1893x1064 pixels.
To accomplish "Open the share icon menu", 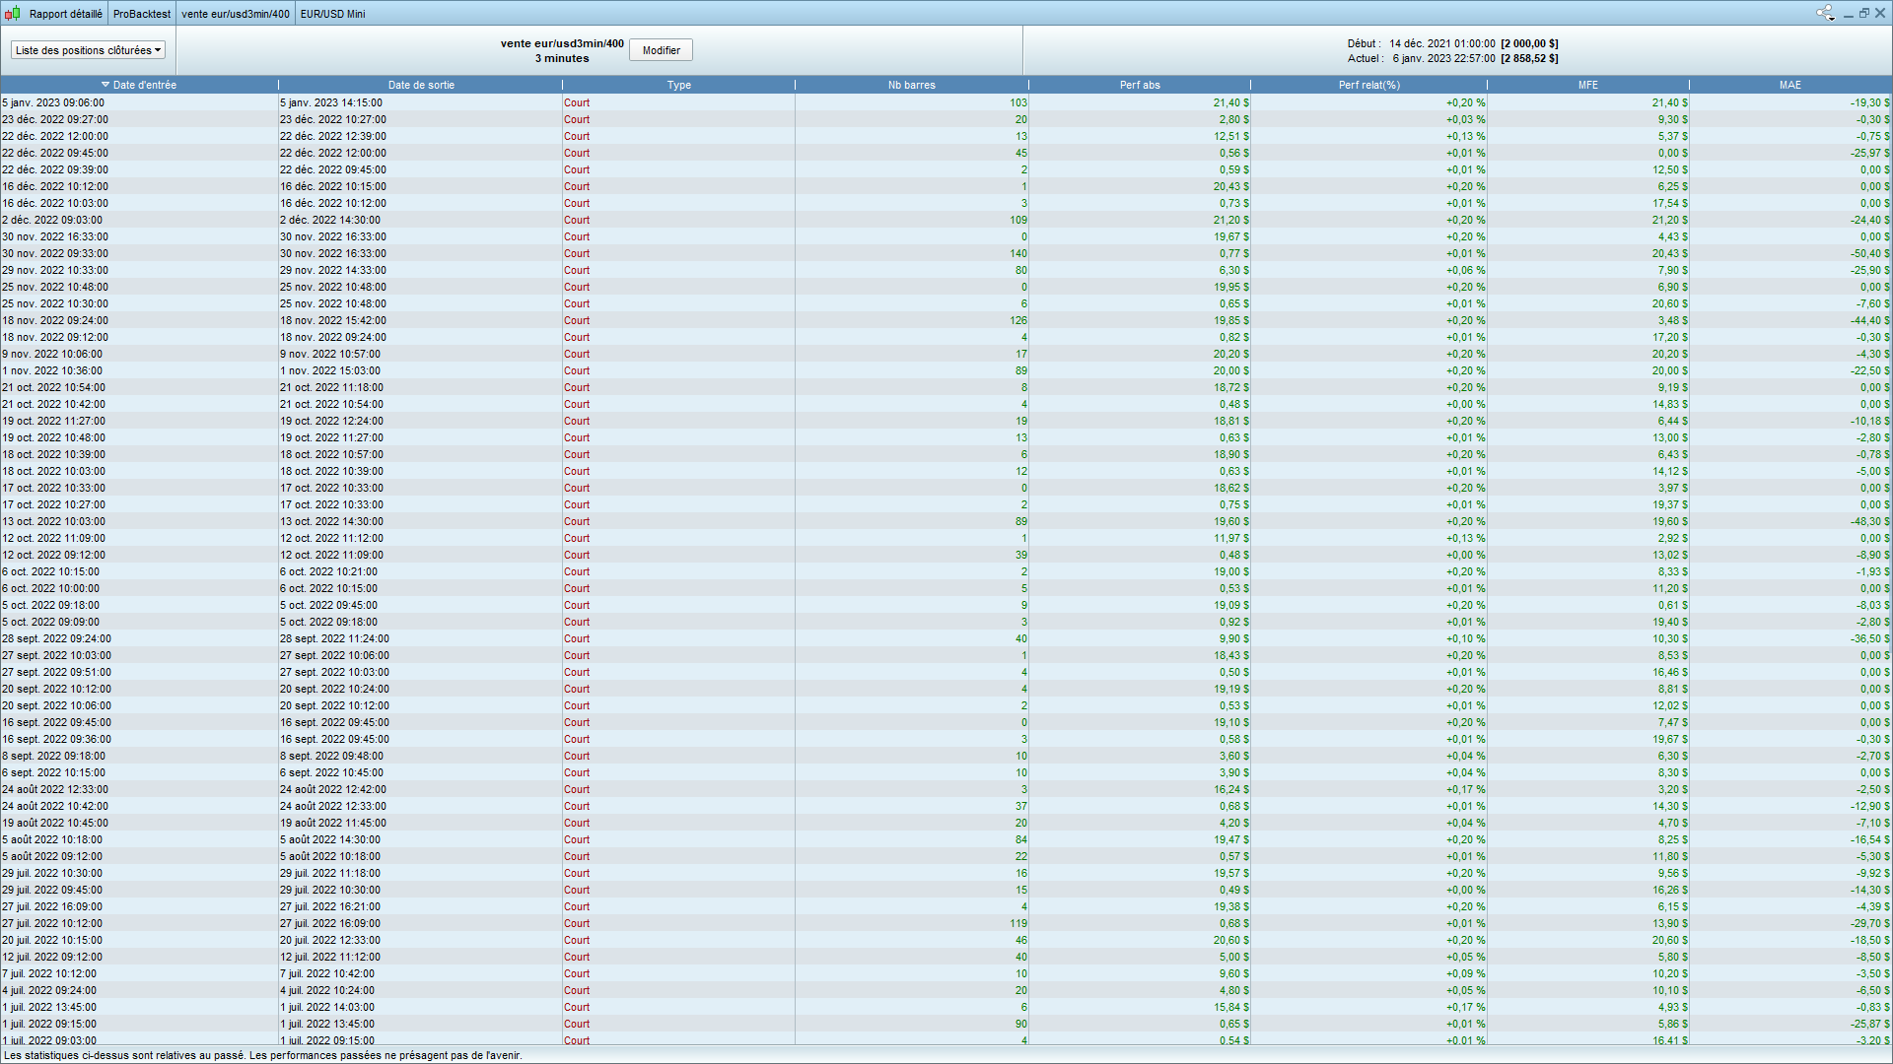I will click(x=1824, y=13).
